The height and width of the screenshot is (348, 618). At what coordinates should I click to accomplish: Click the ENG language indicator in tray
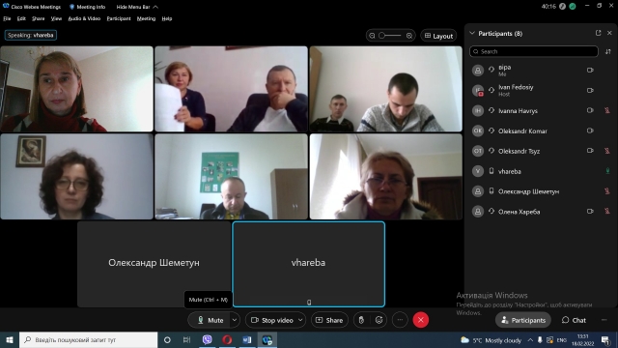pos(562,340)
